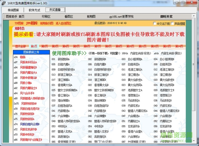Screen dimensions: 199x146
Task: Go to page 第6页
Action: (87, 46)
